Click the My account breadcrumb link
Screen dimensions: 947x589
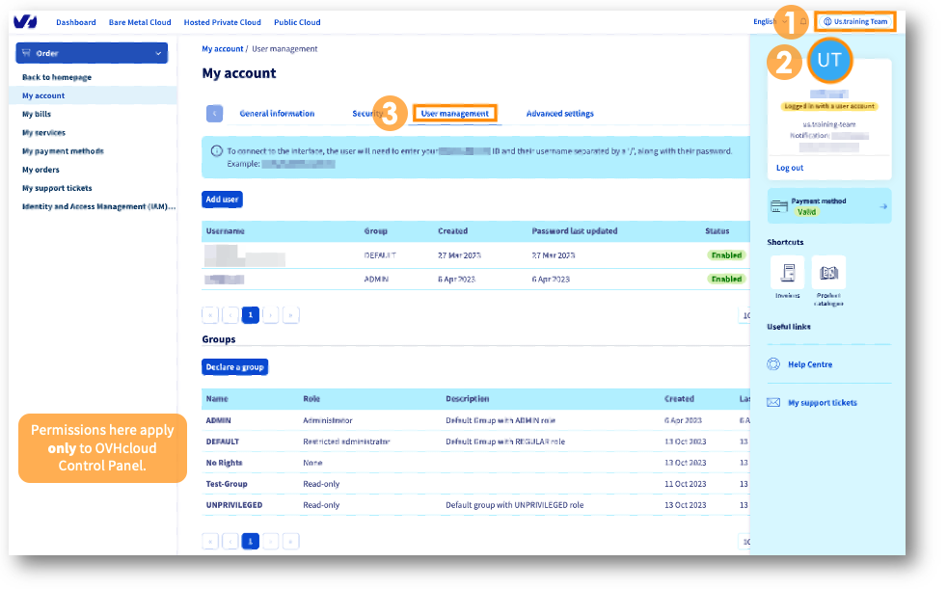pyautogui.click(x=222, y=49)
